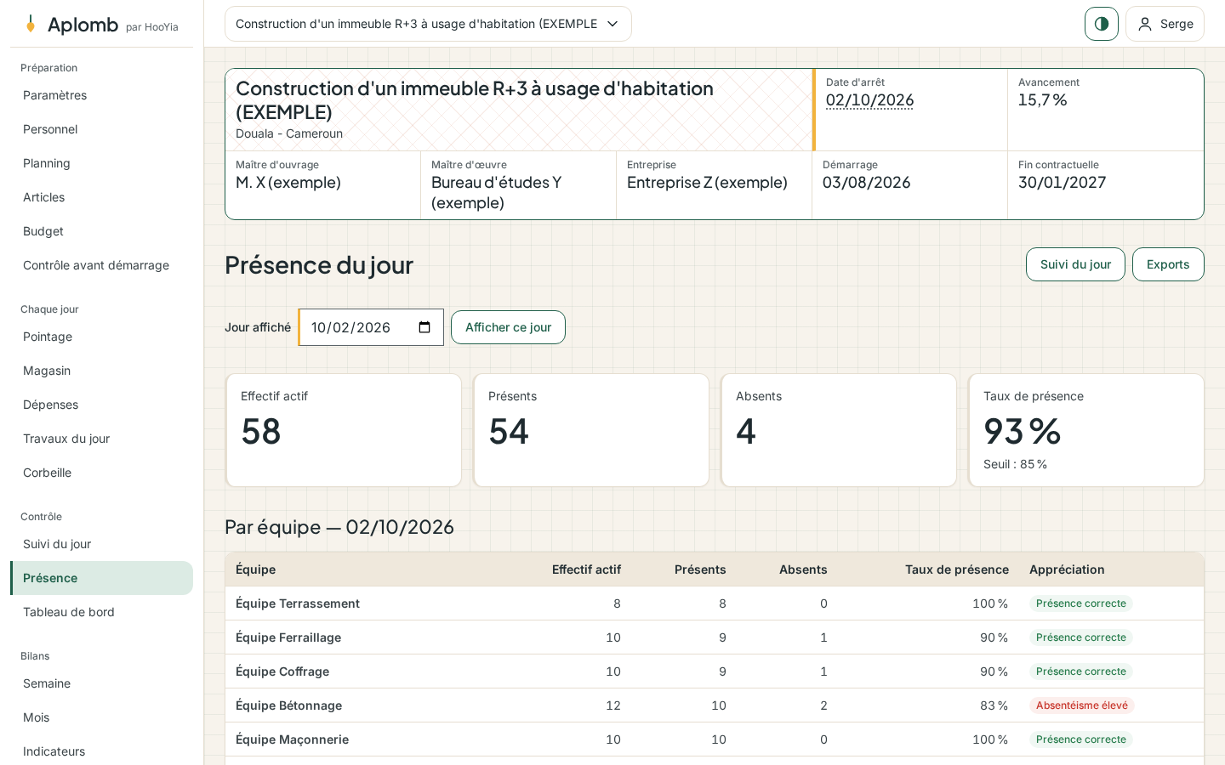Expand the project selector dropdown
Screen dimensions: 1225x765
click(x=428, y=24)
